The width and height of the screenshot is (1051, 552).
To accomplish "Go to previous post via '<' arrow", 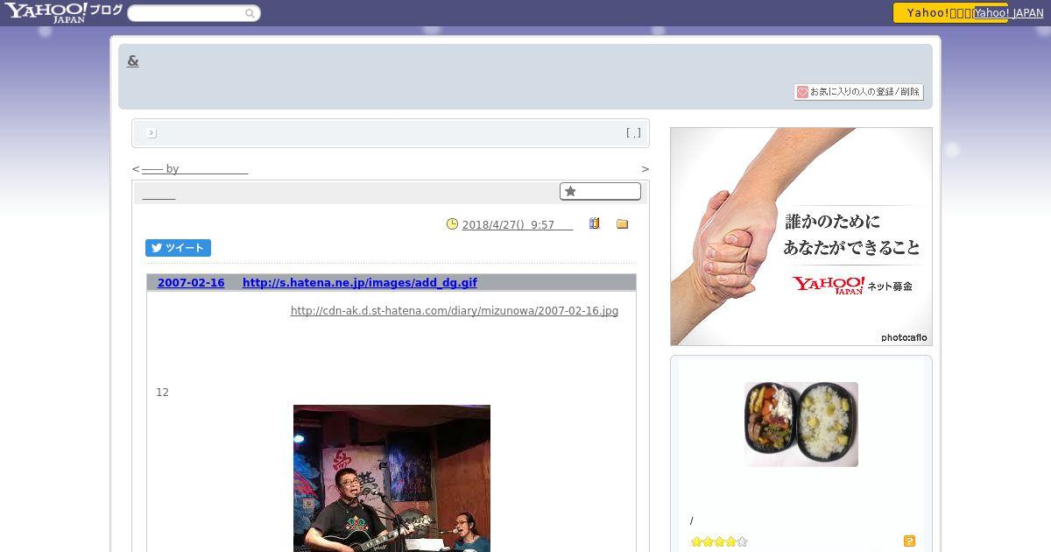I will point(136,169).
